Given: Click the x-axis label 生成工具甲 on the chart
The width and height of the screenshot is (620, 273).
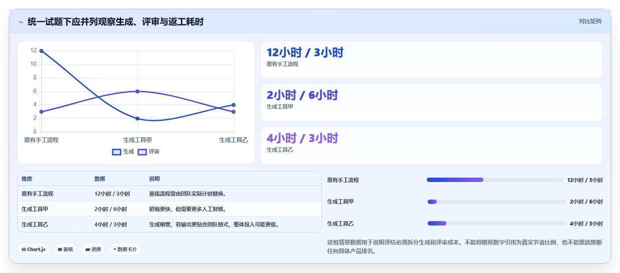Looking at the screenshot, I should pos(137,140).
